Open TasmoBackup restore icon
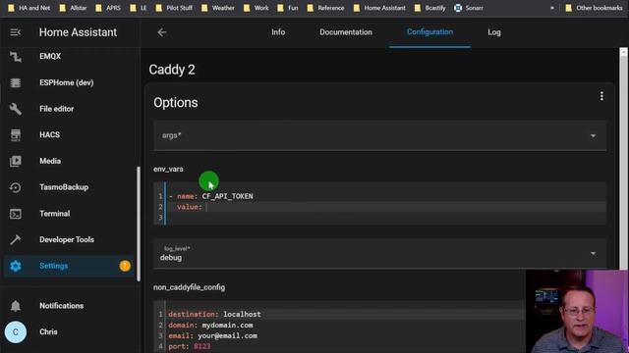This screenshot has width=629, height=353. click(16, 187)
